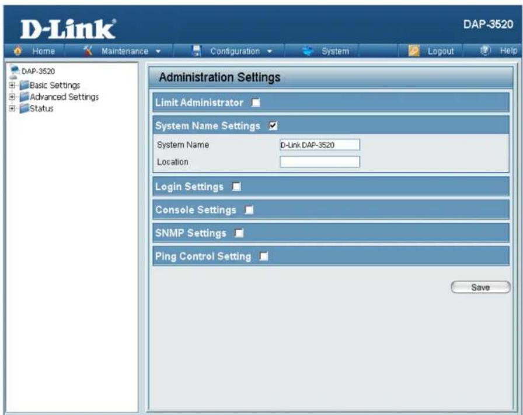523x415 pixels.
Task: Select Status in the tree
Action: [x=41, y=108]
